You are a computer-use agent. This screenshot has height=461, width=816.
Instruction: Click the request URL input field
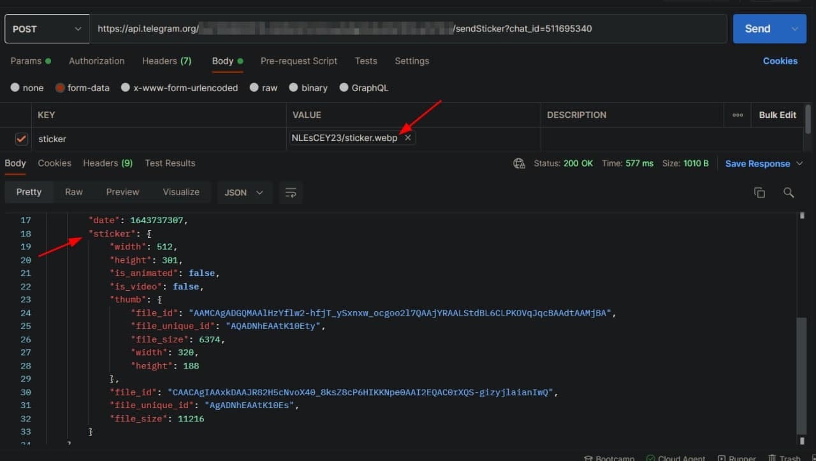click(x=408, y=29)
